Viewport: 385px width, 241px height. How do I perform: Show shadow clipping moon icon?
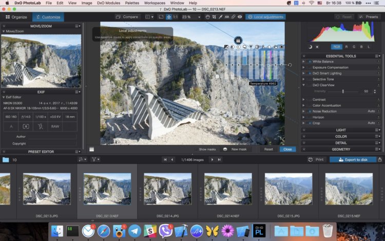click(310, 47)
